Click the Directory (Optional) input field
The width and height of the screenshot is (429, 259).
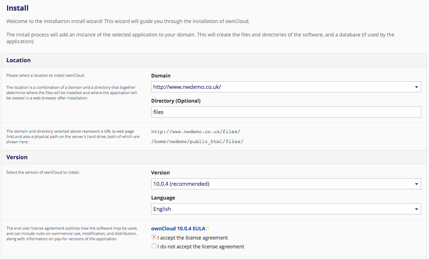coord(286,112)
